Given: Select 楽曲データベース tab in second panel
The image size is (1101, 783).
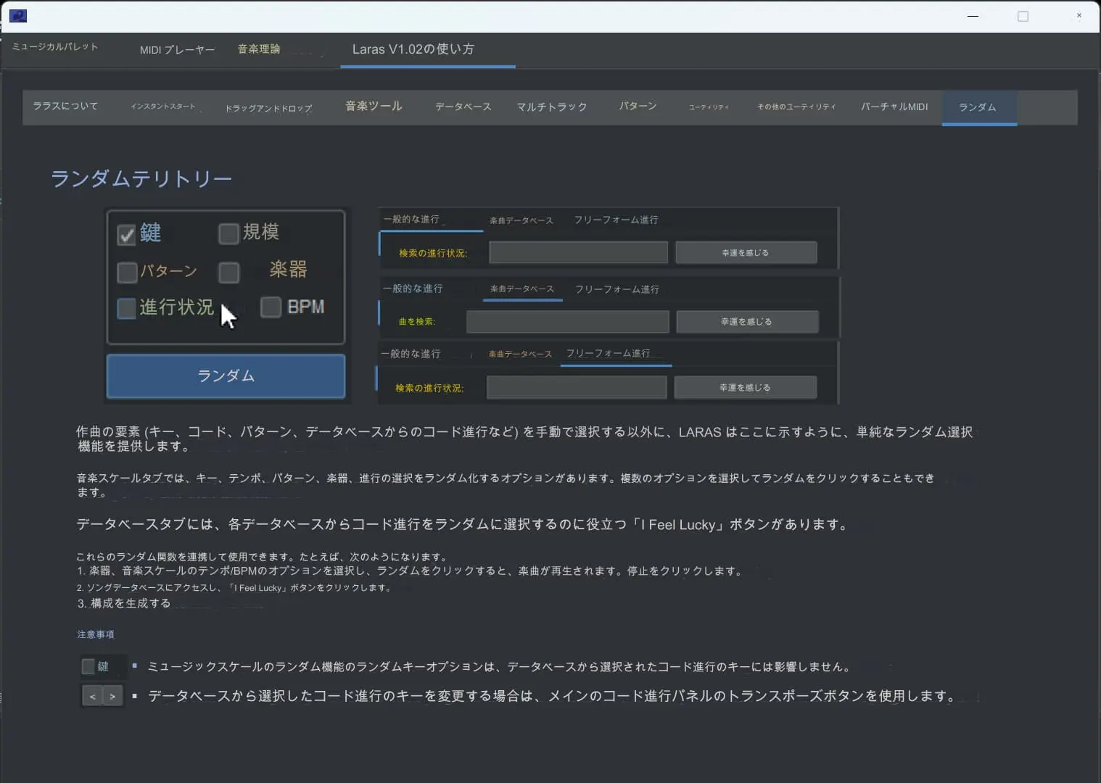Looking at the screenshot, I should click(522, 289).
